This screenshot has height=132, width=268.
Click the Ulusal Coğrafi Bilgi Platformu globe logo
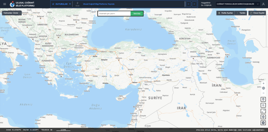[x=12, y=4]
